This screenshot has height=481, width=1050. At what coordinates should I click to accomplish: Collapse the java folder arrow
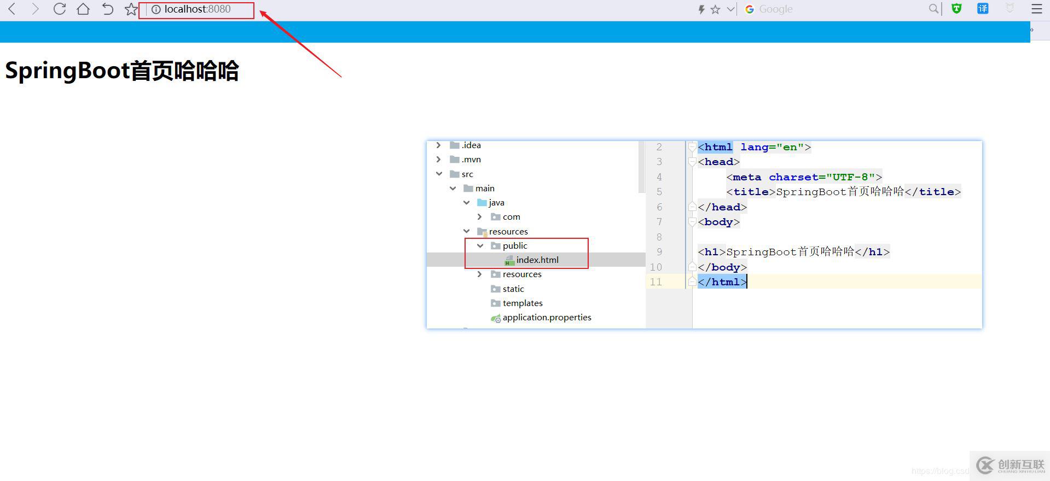click(466, 203)
